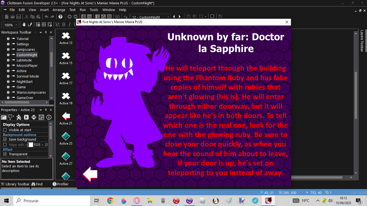
Task: Switch to the Profiler tab
Action: click(60, 184)
